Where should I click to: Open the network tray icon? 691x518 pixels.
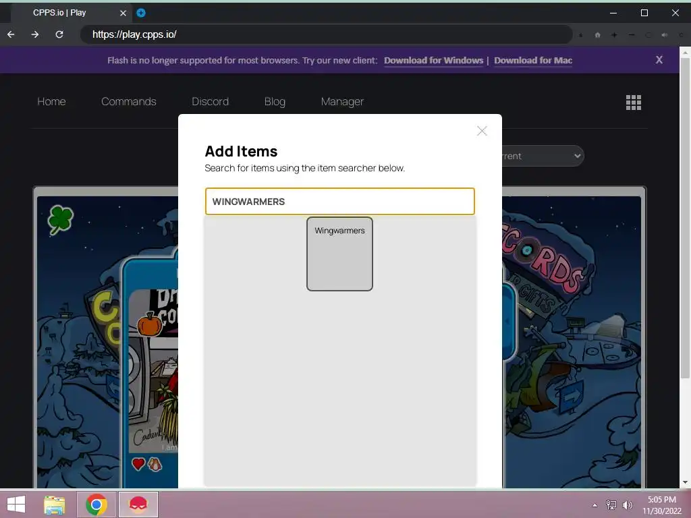point(611,505)
